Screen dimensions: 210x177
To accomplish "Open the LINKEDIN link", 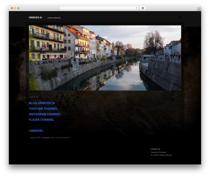I will pyautogui.click(x=36, y=131).
